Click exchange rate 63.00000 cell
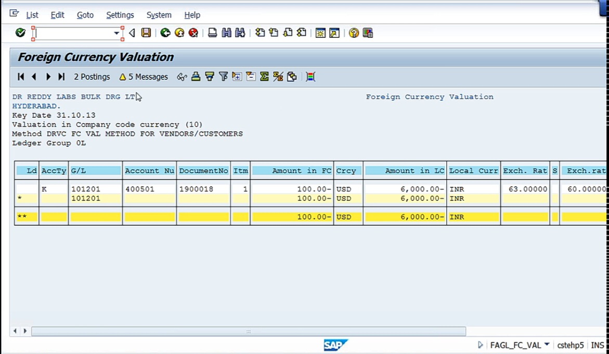The width and height of the screenshot is (609, 354). pos(525,189)
